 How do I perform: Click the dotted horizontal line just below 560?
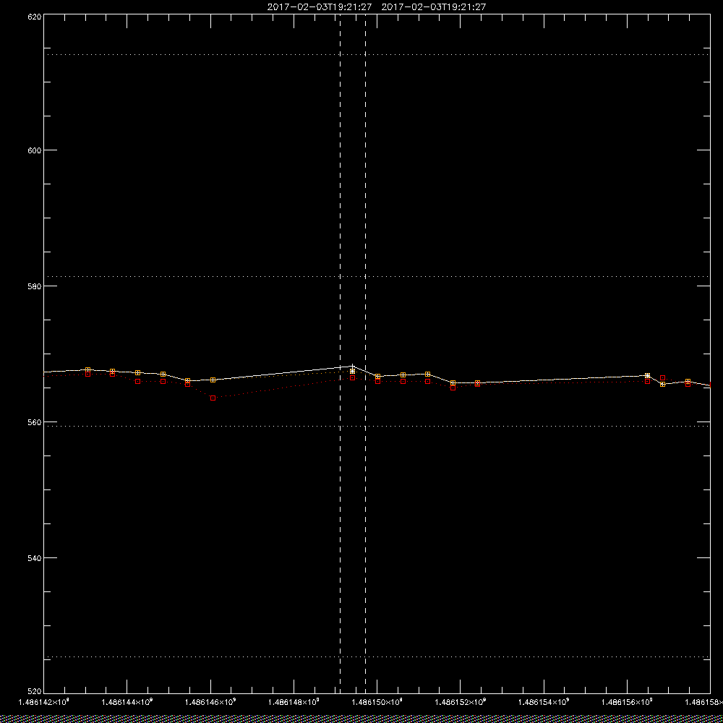(x=377, y=426)
